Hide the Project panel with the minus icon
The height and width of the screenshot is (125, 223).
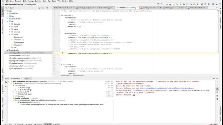pos(51,8)
